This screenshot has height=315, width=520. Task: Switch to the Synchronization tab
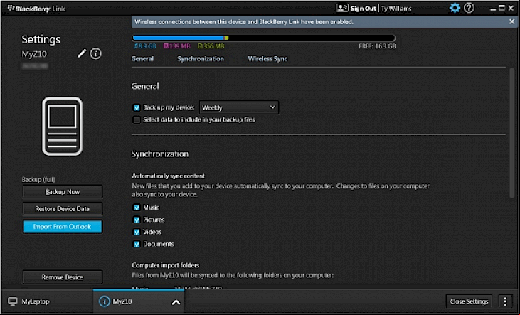point(201,59)
